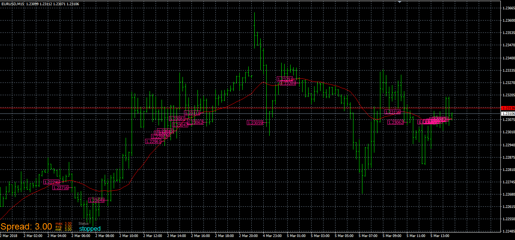
Task: Click 1.22810 on the price axis
Action: click(x=509, y=169)
